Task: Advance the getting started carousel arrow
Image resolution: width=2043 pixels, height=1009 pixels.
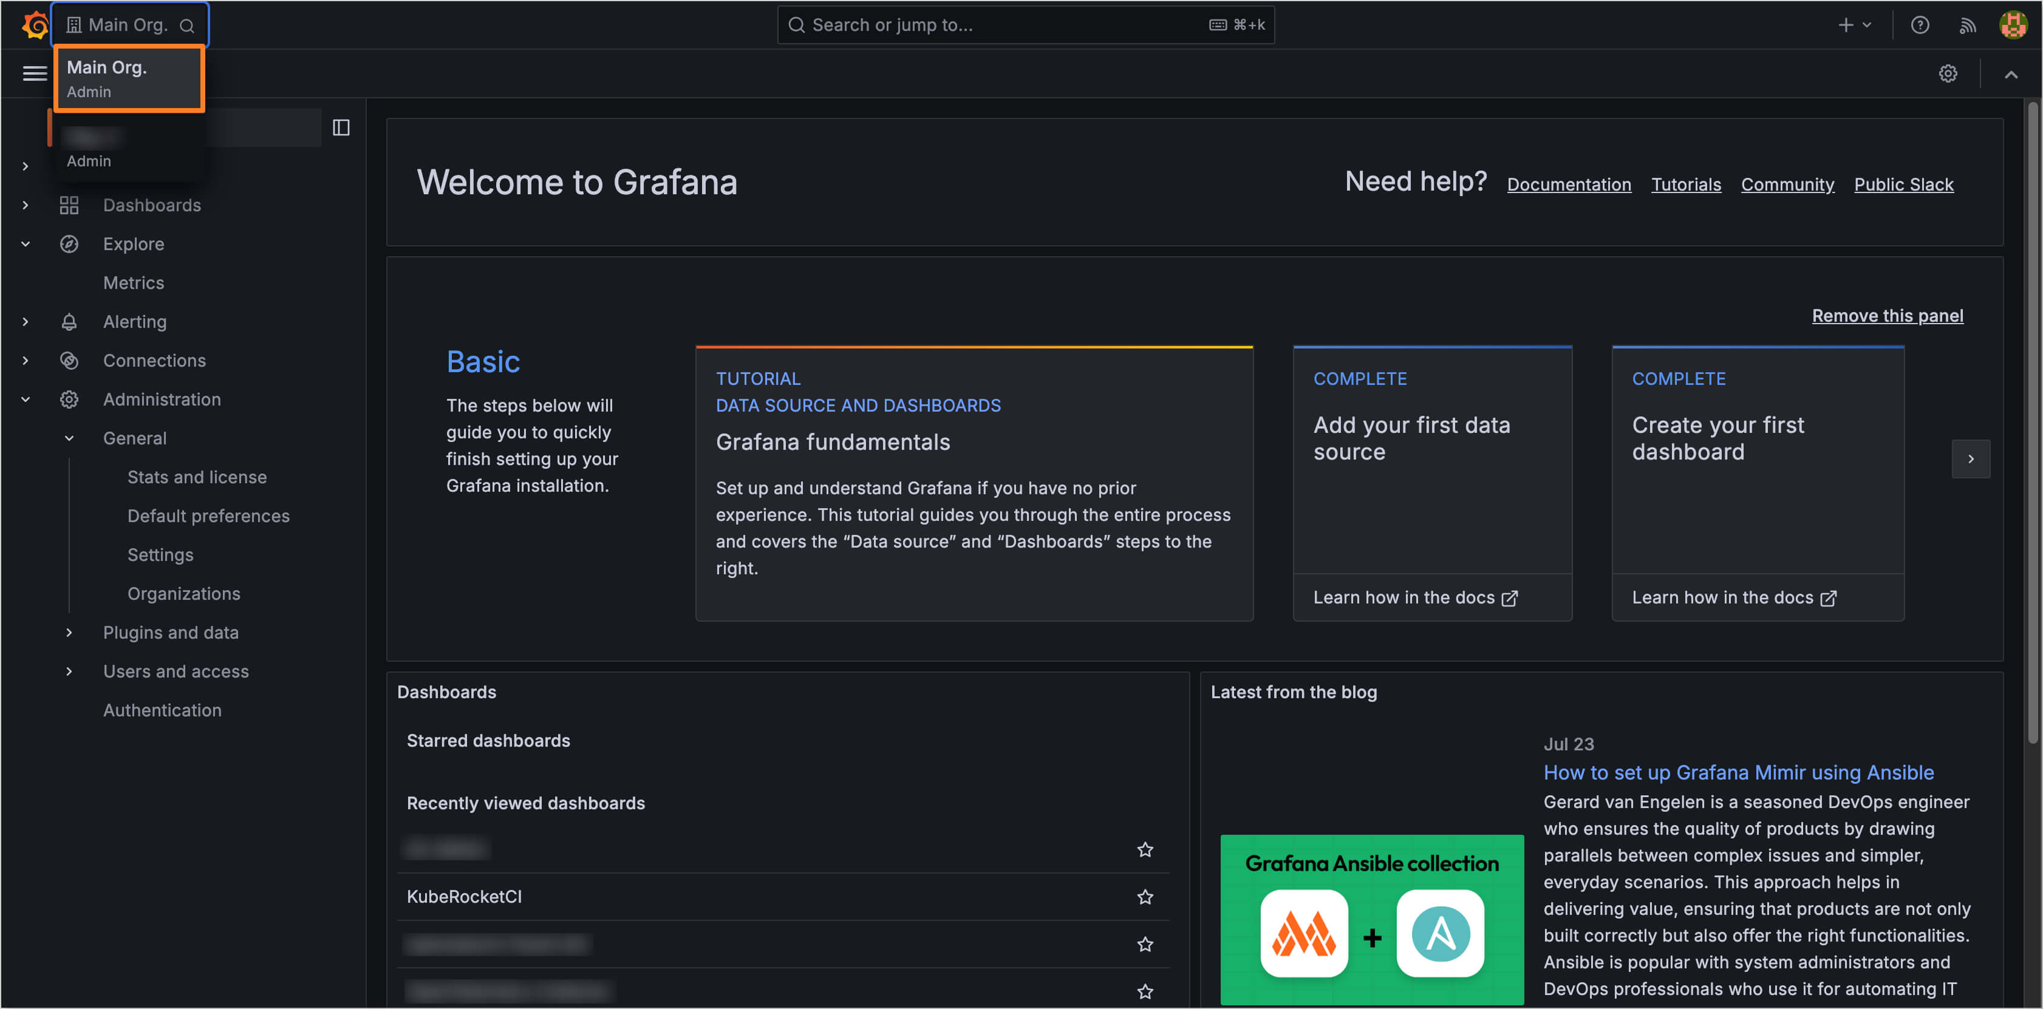Action: pyautogui.click(x=1971, y=458)
